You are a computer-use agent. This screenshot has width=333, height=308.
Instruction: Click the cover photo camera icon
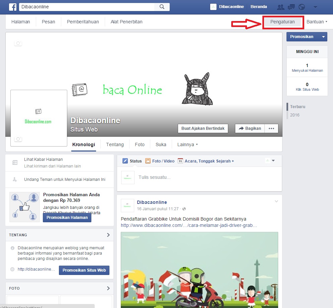pyautogui.click(x=18, y=43)
